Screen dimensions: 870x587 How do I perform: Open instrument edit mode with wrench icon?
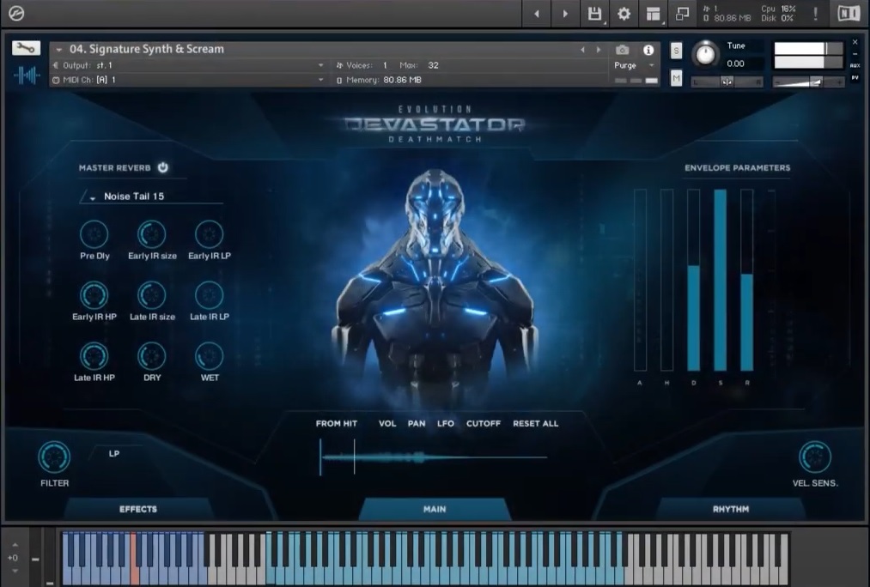pos(26,48)
